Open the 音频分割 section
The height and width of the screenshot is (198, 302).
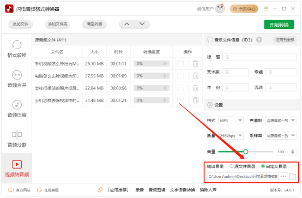(17, 139)
